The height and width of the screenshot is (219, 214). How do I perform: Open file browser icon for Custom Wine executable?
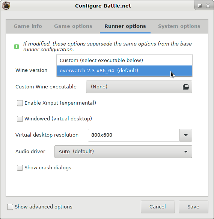click(186, 87)
